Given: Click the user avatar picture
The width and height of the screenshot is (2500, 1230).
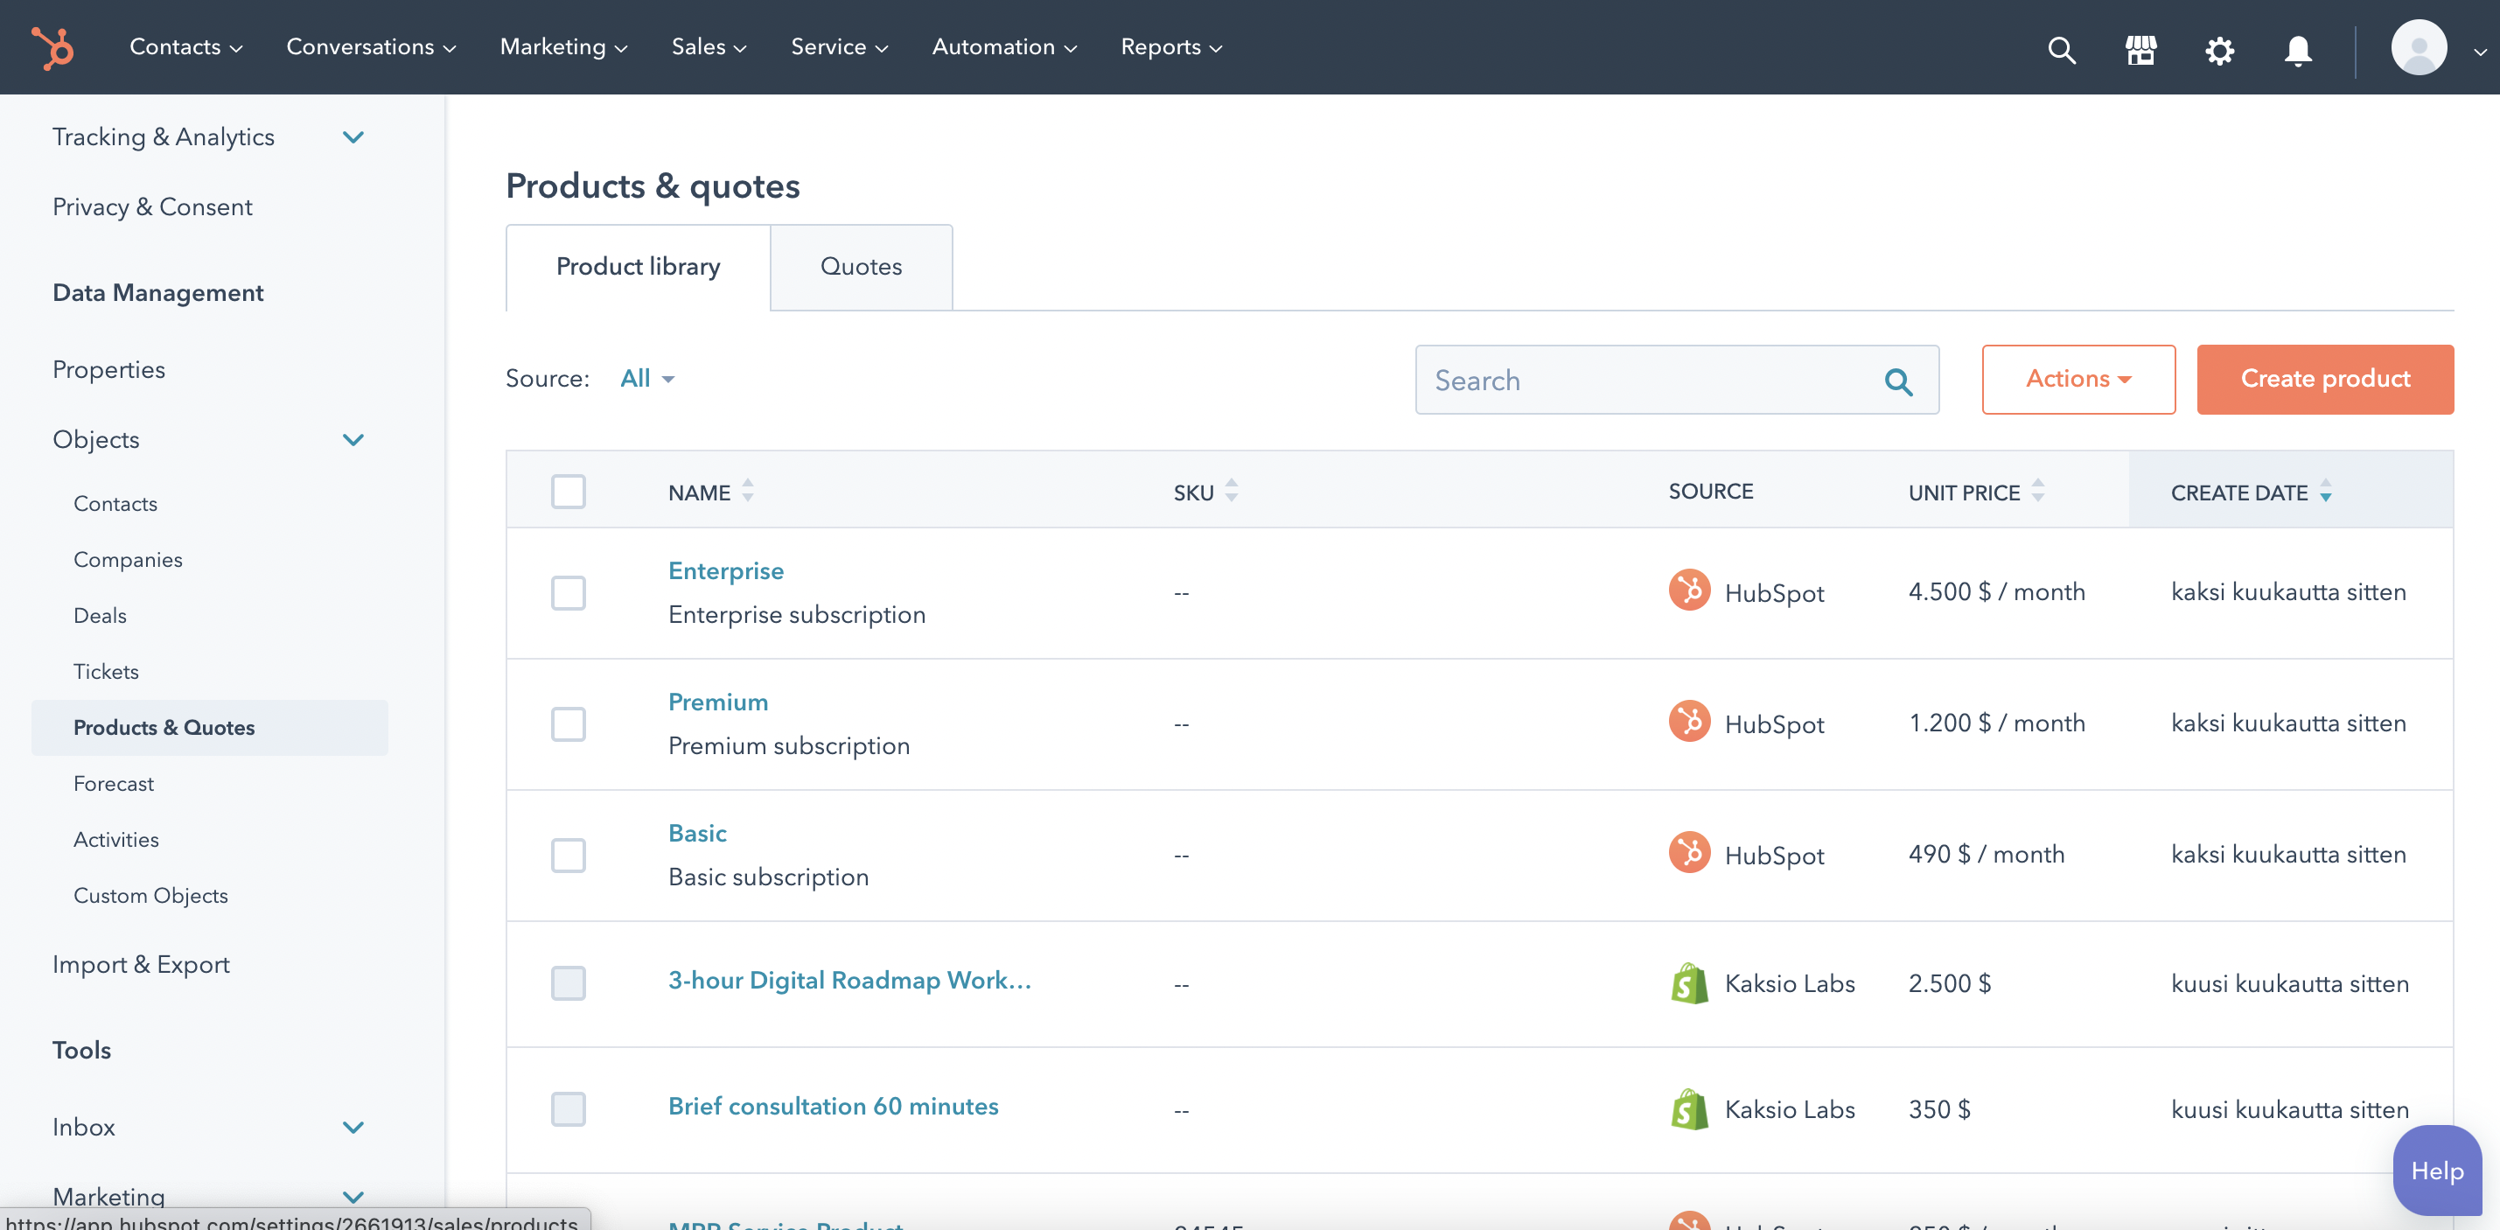Looking at the screenshot, I should tap(2418, 47).
